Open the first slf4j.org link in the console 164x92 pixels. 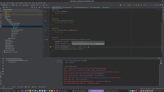[x=88, y=72]
